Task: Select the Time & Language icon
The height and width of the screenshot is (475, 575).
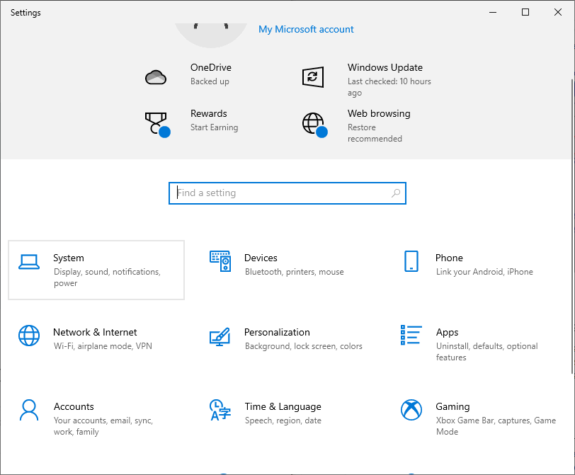Action: (x=220, y=410)
